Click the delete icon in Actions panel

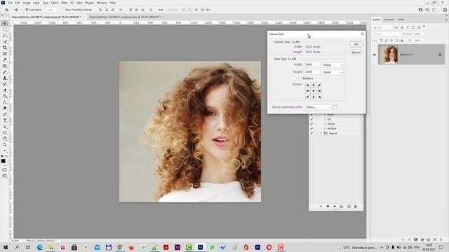click(x=356, y=206)
